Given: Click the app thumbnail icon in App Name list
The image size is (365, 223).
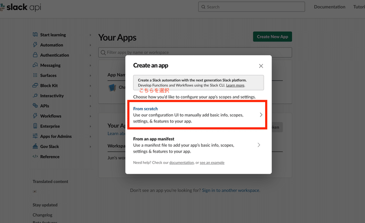Looking at the screenshot, I should [x=112, y=88].
